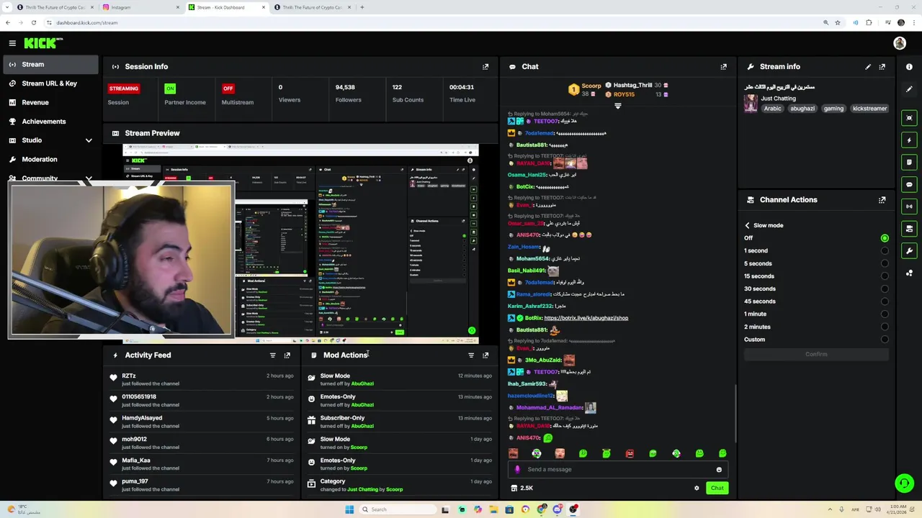This screenshot has height=518, width=922.
Task: Open Stream URL & Key page
Action: (x=50, y=83)
